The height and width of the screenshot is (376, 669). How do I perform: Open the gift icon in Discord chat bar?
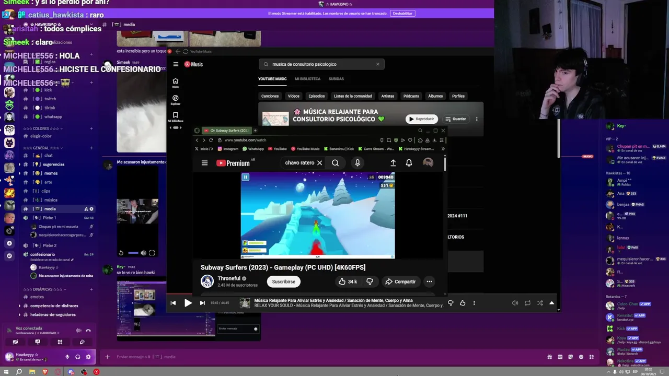(x=549, y=357)
